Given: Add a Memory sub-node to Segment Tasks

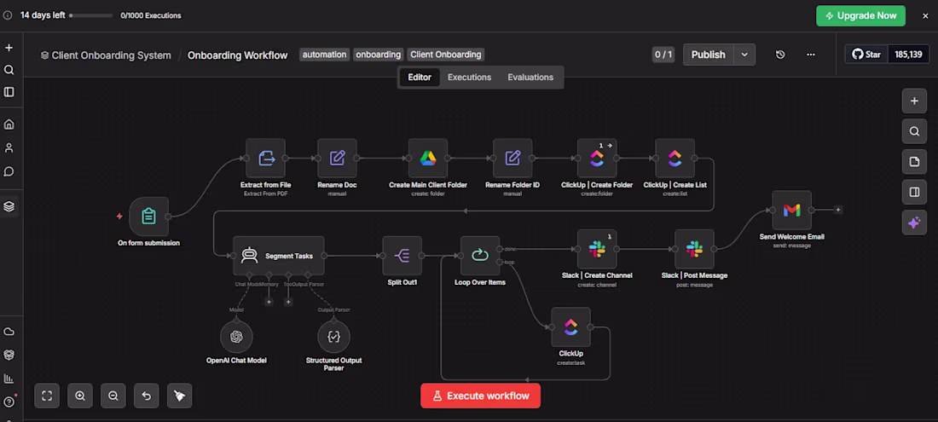Looking at the screenshot, I should coord(269,302).
